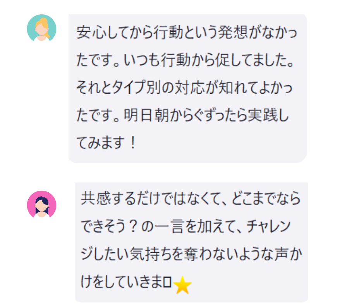Viewport: 364px width, 305px height.
Task: Click the dark-haired avatar on pink background
Action: pyautogui.click(x=41, y=204)
